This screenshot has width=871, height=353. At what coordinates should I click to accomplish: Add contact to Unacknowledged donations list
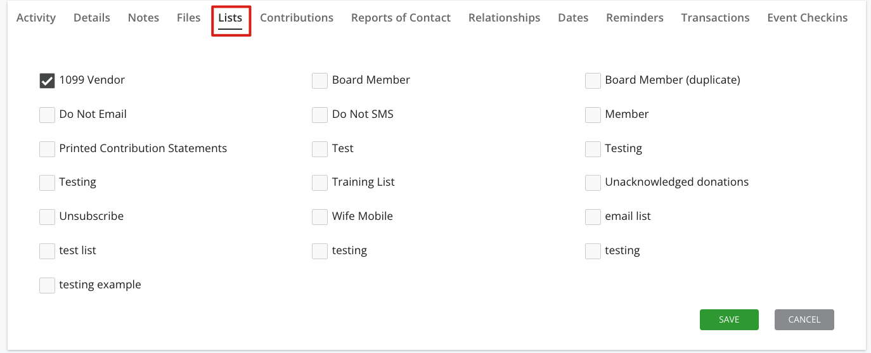593,183
